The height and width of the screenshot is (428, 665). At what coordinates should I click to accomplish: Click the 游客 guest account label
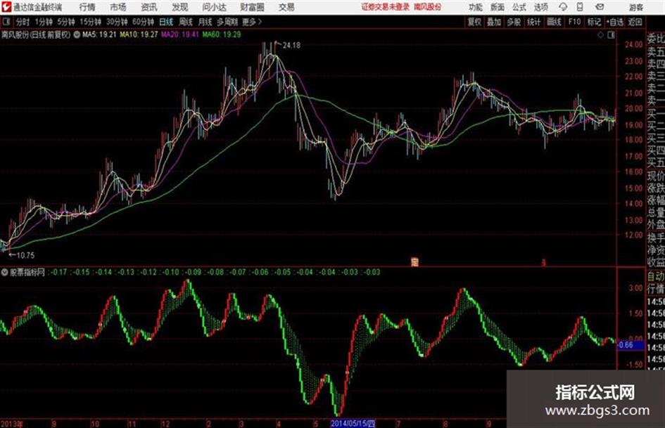pos(636,7)
